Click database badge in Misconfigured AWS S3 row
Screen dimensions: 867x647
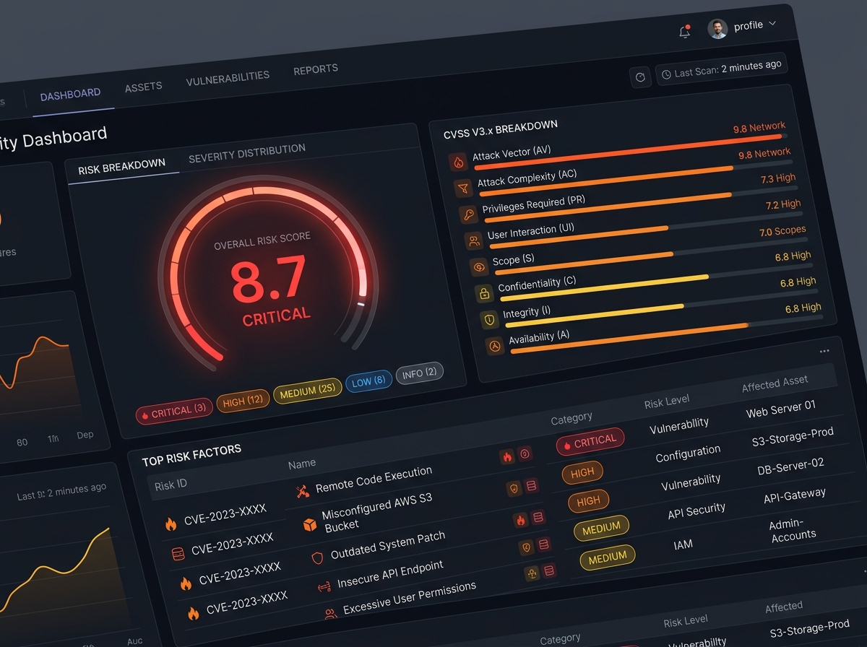pos(532,485)
